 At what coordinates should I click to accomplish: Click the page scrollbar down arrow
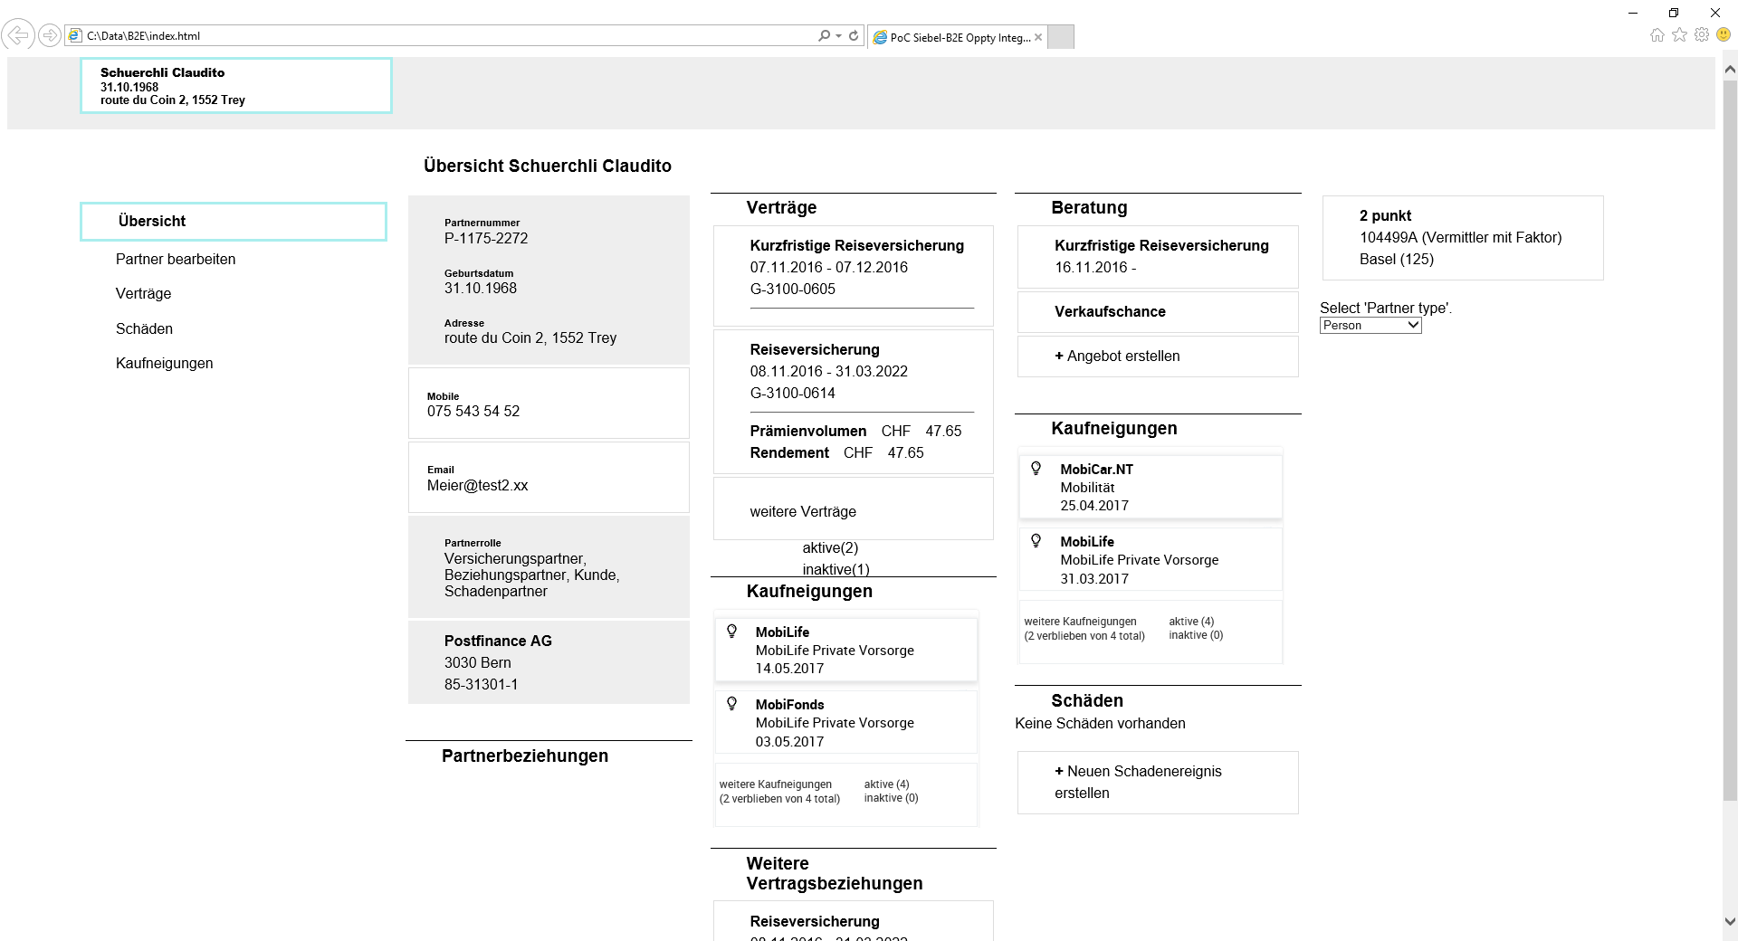(x=1730, y=922)
